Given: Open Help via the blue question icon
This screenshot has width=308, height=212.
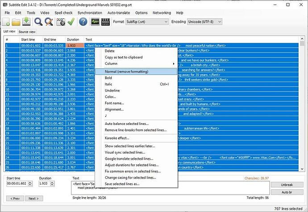Looking at the screenshot, I should pos(83,21).
